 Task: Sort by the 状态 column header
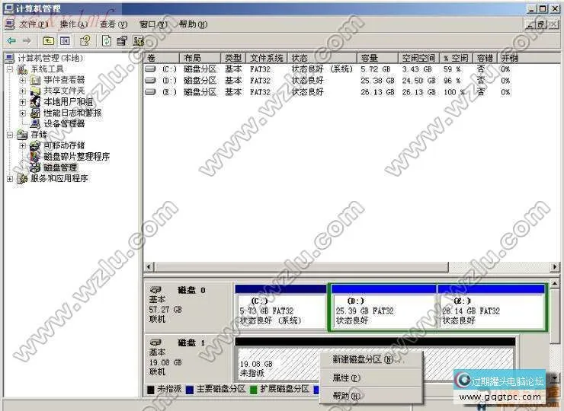point(322,58)
